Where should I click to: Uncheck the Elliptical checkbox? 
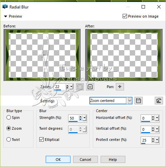tap(41, 140)
